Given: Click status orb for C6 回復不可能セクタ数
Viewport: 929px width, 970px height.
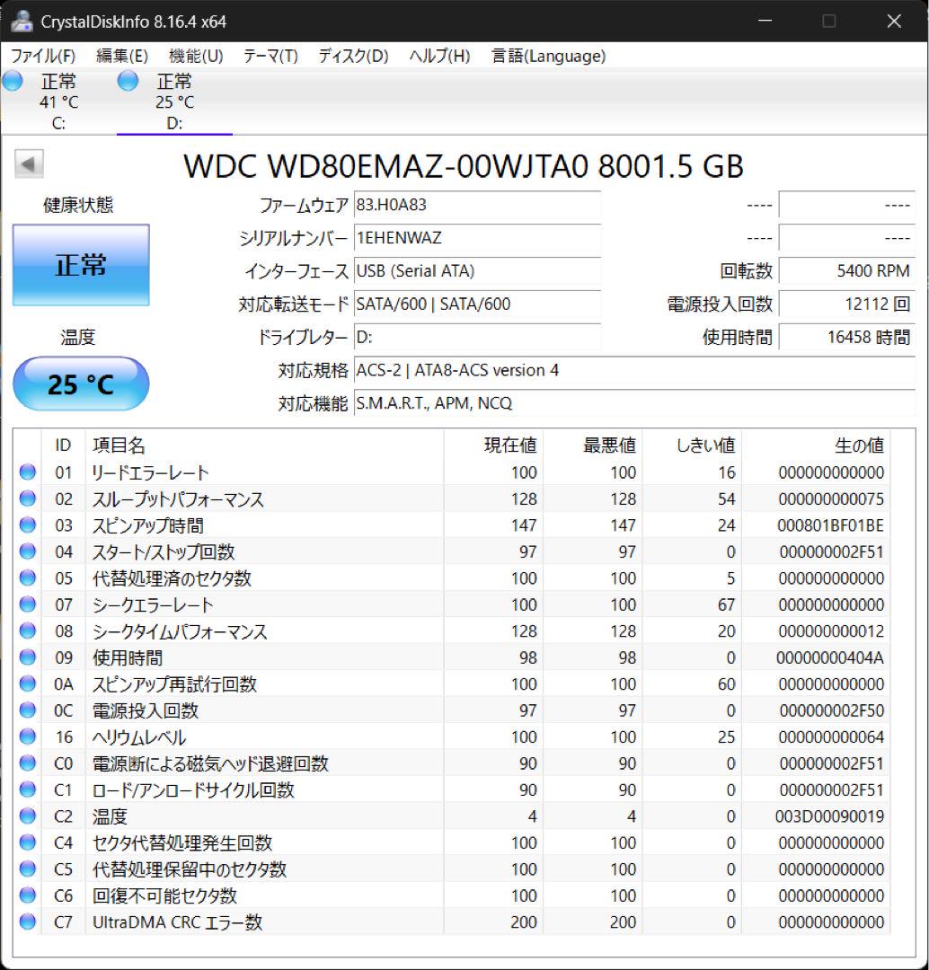Looking at the screenshot, I should tap(28, 895).
